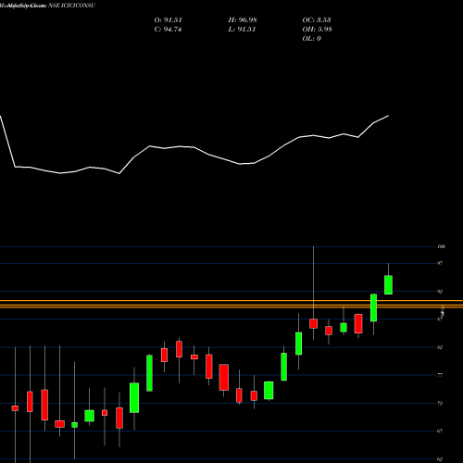Image resolution: width=463 pixels, height=463 pixels.
Task: Click the "OH: 5.98" reading
Action: tap(317, 30)
